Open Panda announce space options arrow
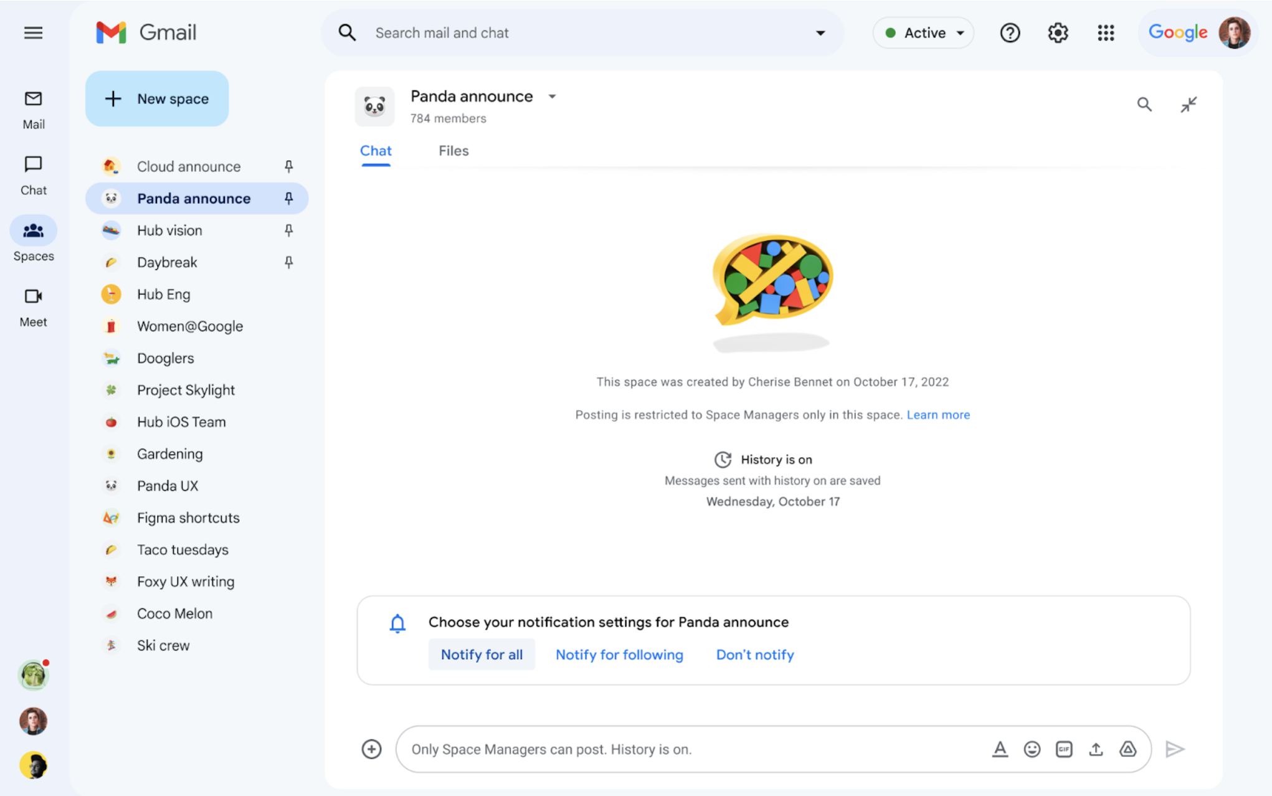1272x796 pixels. [552, 97]
